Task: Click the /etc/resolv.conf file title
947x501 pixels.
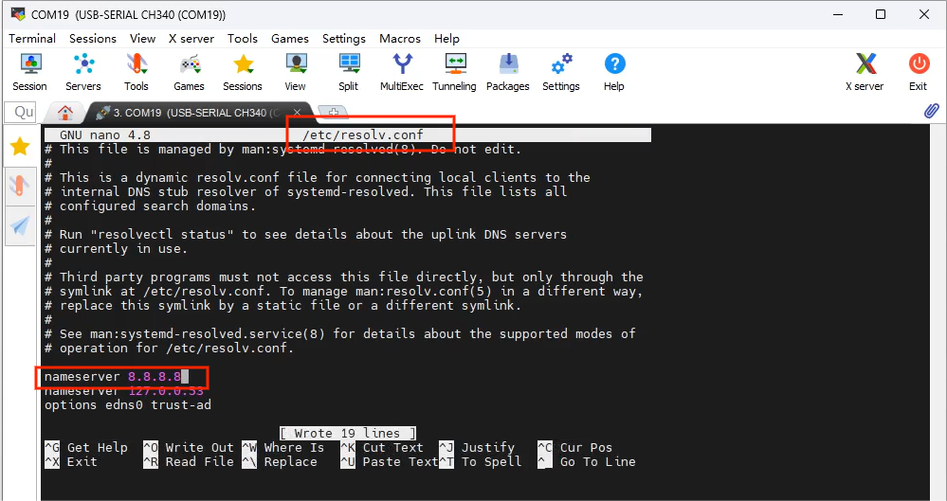Action: [x=363, y=134]
